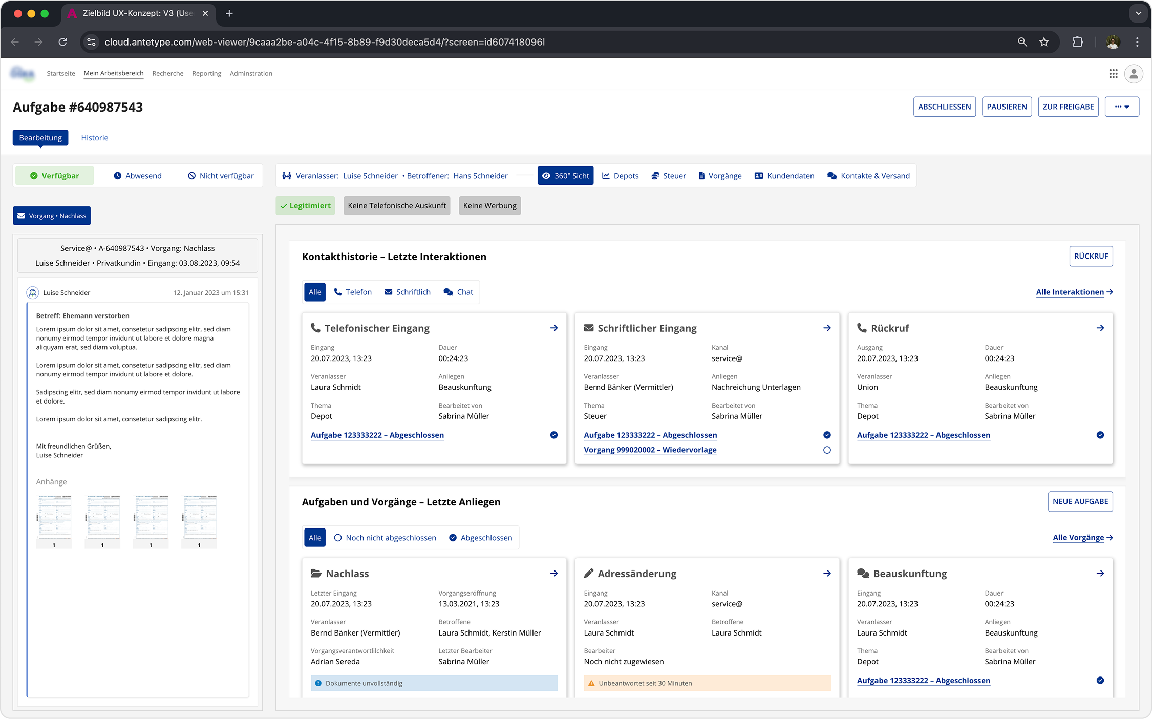Filter tasks by Abgeschlossen
The width and height of the screenshot is (1152, 719).
pos(480,538)
